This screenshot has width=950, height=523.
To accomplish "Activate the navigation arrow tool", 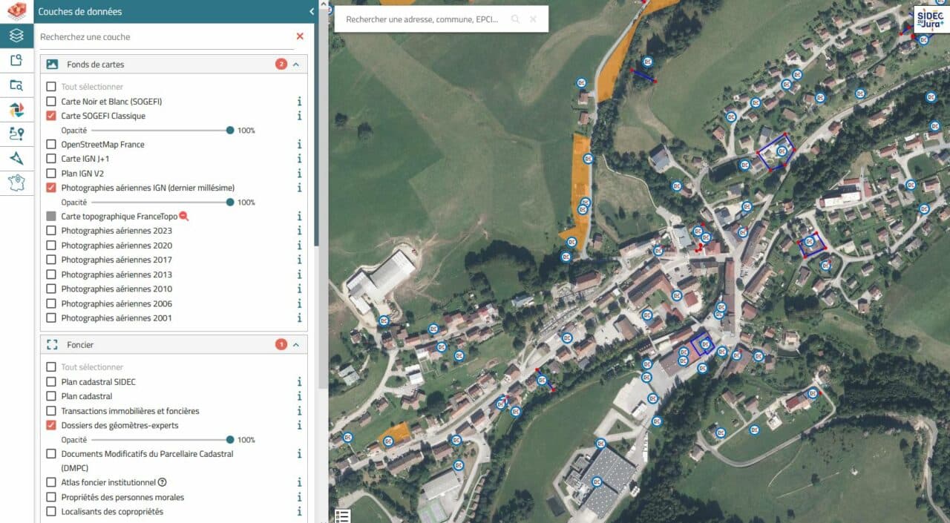I will tap(16, 159).
